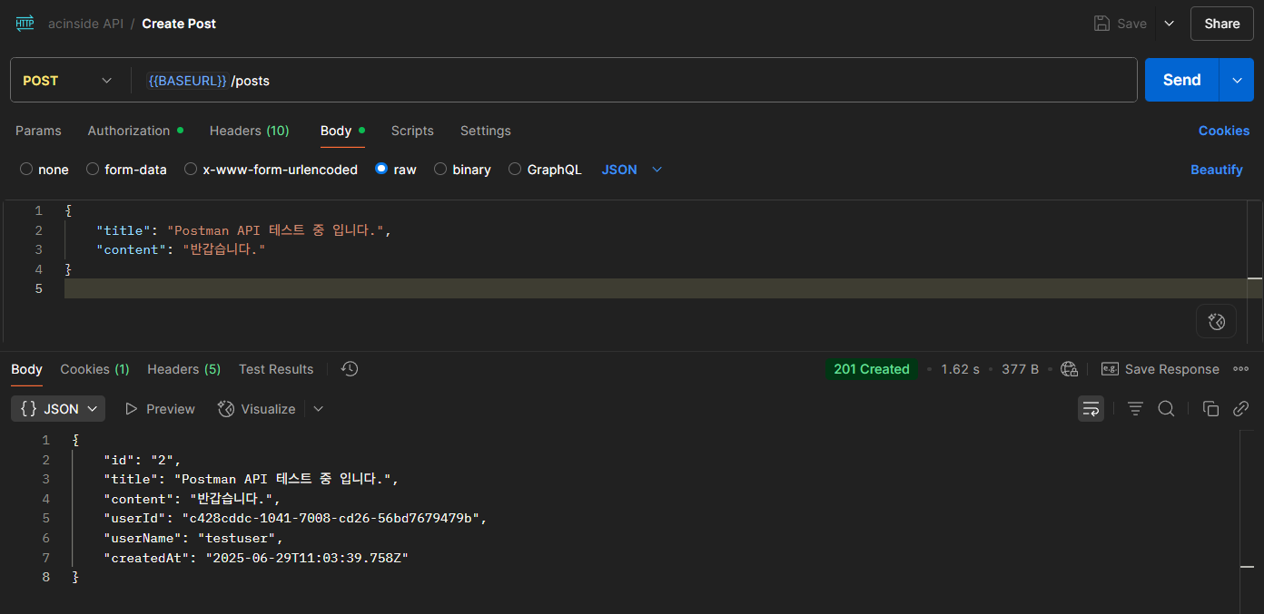Open the Cookies link
Screen dimensions: 1264x614
[x=1223, y=131]
